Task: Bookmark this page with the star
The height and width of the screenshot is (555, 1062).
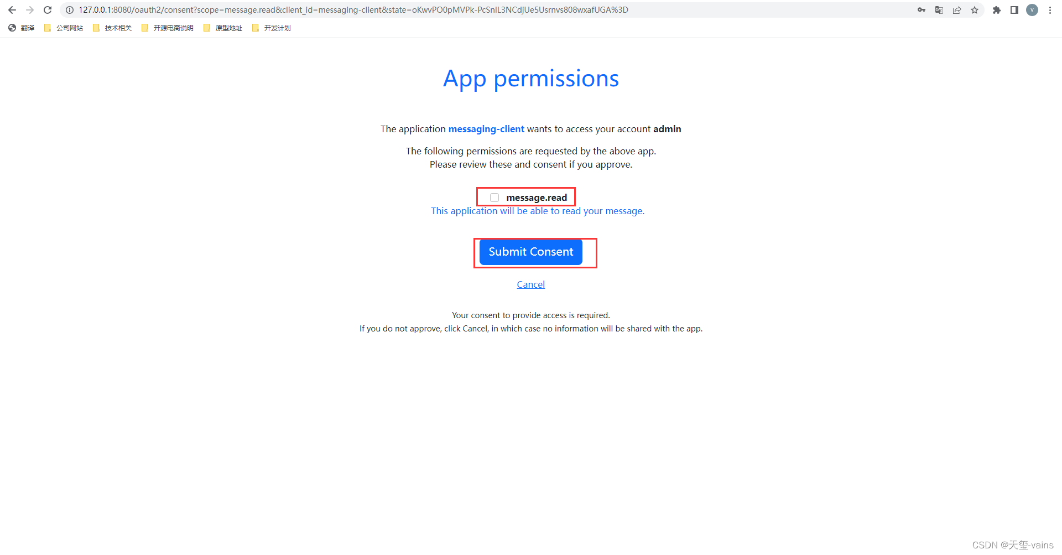Action: pos(975,10)
